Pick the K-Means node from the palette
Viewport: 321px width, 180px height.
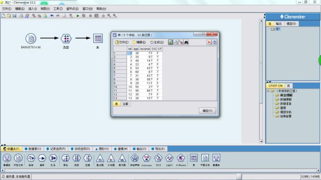tap(181, 160)
